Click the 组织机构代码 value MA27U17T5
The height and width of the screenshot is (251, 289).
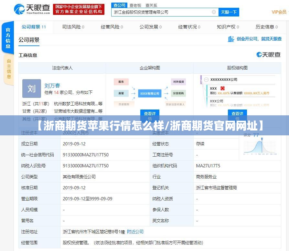click(x=208, y=166)
